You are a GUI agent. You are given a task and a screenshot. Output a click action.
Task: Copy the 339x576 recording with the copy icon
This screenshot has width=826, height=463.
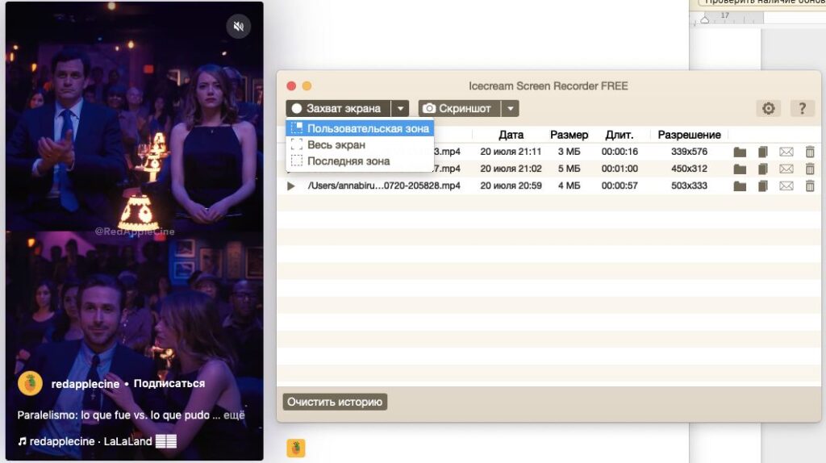(x=762, y=152)
